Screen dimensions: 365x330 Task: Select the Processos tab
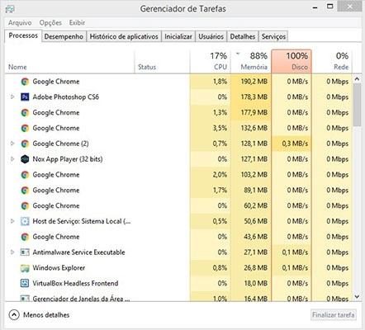point(23,35)
